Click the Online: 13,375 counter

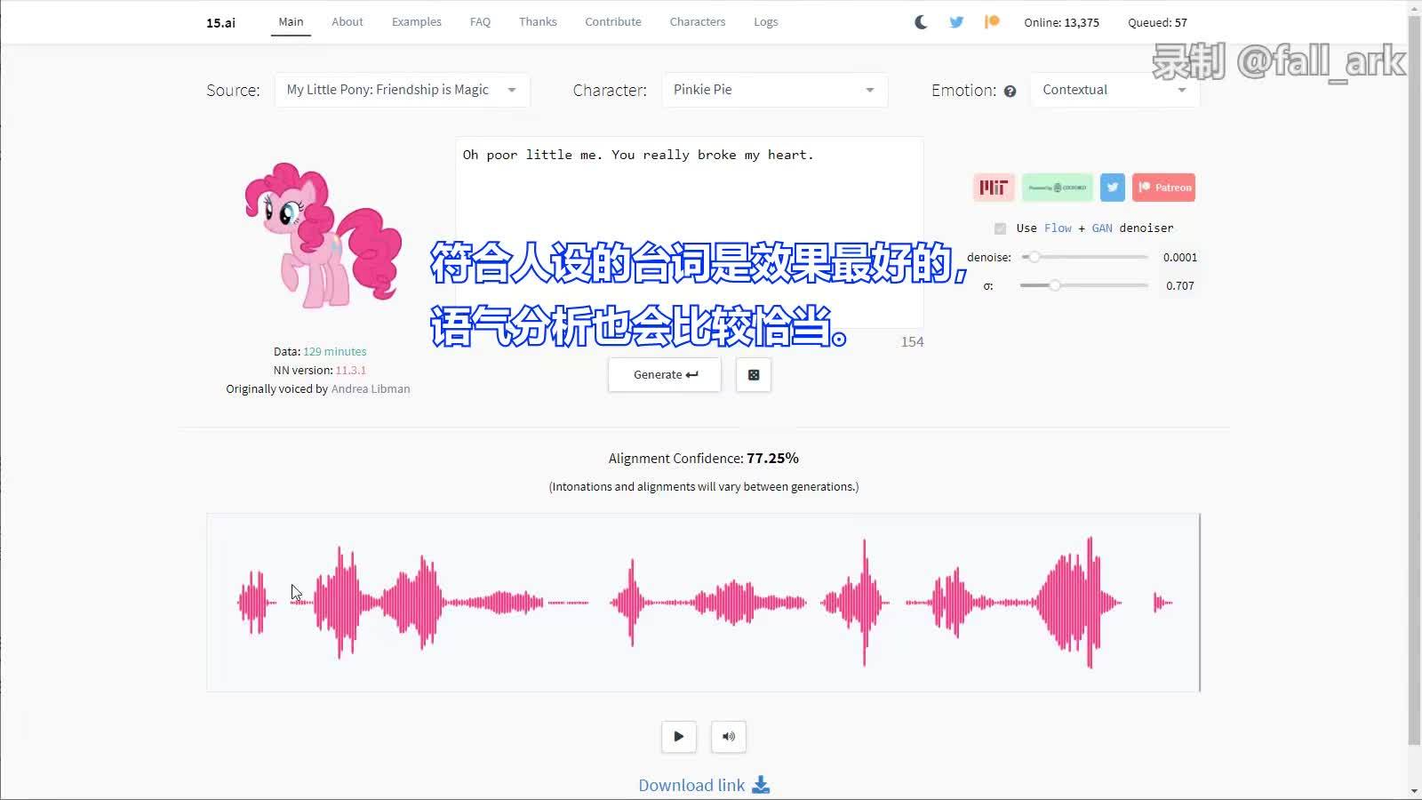click(x=1061, y=23)
